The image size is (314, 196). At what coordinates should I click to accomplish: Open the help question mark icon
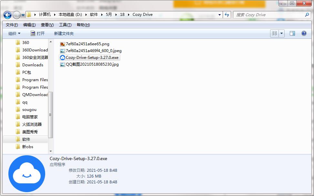point(304,33)
